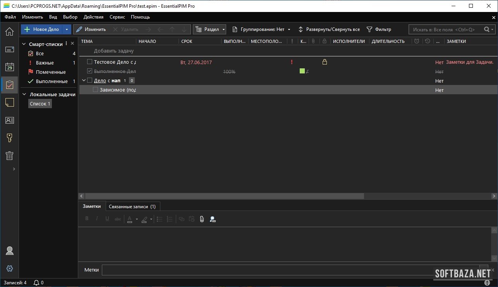Open the 'Раздел' dropdown
Image resolution: width=498 pixels, height=287 pixels.
tap(210, 29)
